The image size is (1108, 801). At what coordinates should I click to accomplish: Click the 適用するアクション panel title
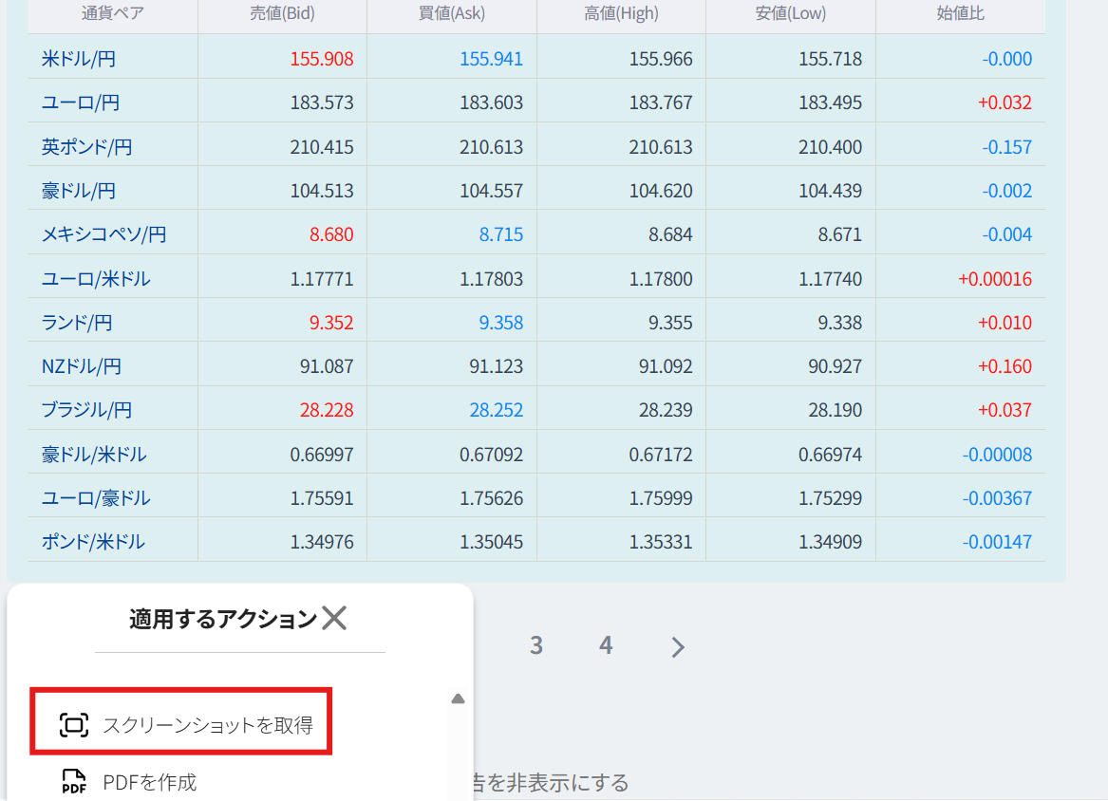(x=223, y=619)
